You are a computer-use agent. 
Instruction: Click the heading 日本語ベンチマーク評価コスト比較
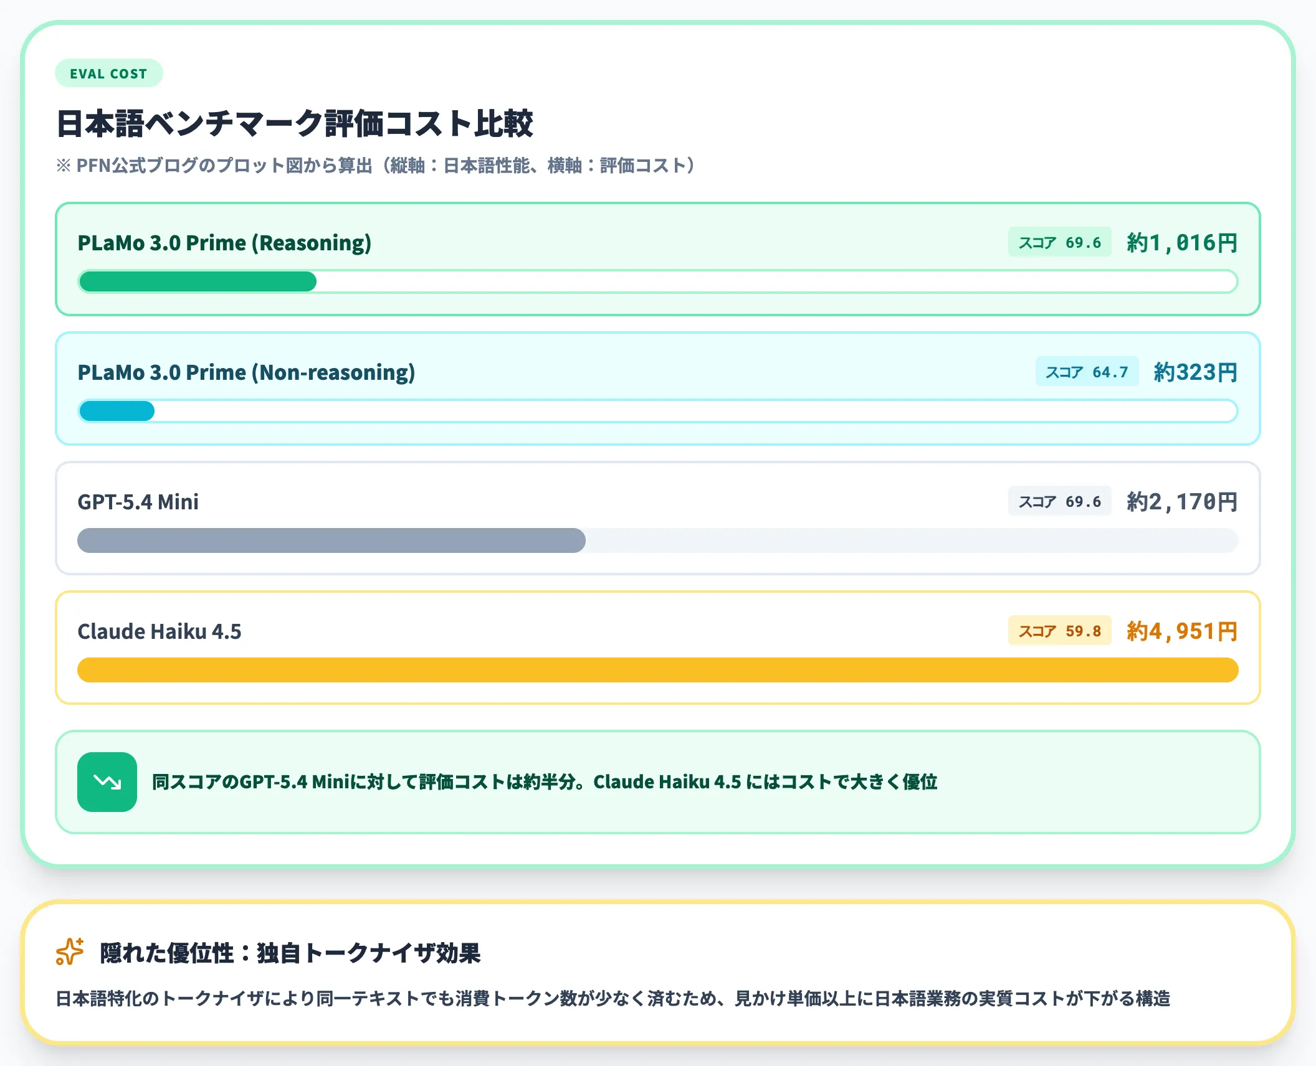pos(295,123)
